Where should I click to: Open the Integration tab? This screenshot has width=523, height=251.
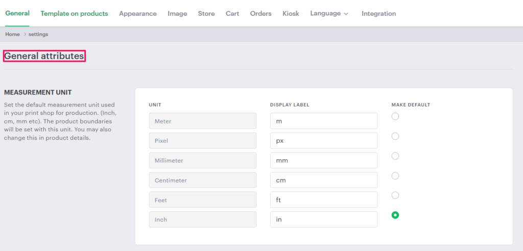pyautogui.click(x=378, y=14)
